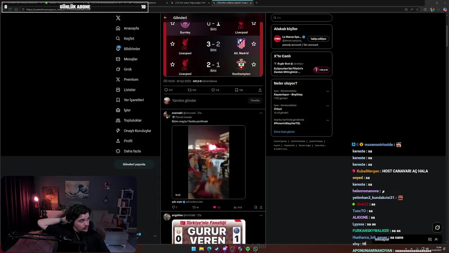449x253 pixels.
Task: Open a new browser tab
Action: 256,3
